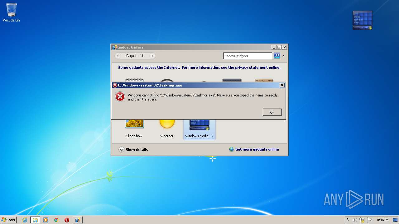
Task: Minimize the Gadget Gallery window
Action: pyautogui.click(x=274, y=47)
